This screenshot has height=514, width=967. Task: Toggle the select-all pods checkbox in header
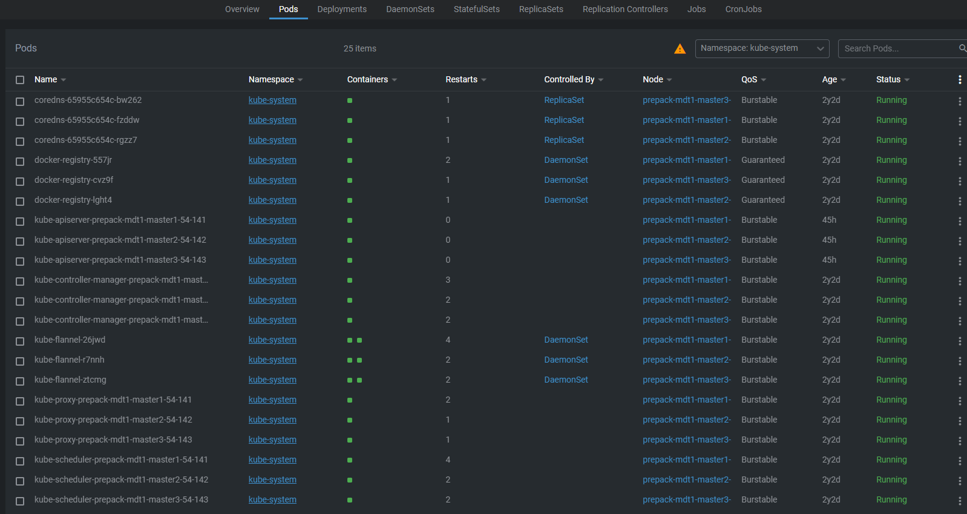20,80
